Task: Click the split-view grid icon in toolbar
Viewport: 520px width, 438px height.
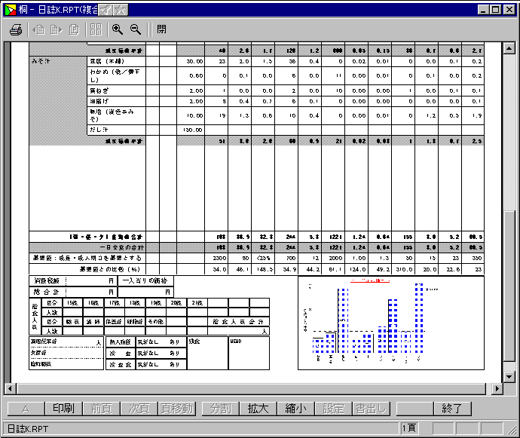Action: point(96,29)
